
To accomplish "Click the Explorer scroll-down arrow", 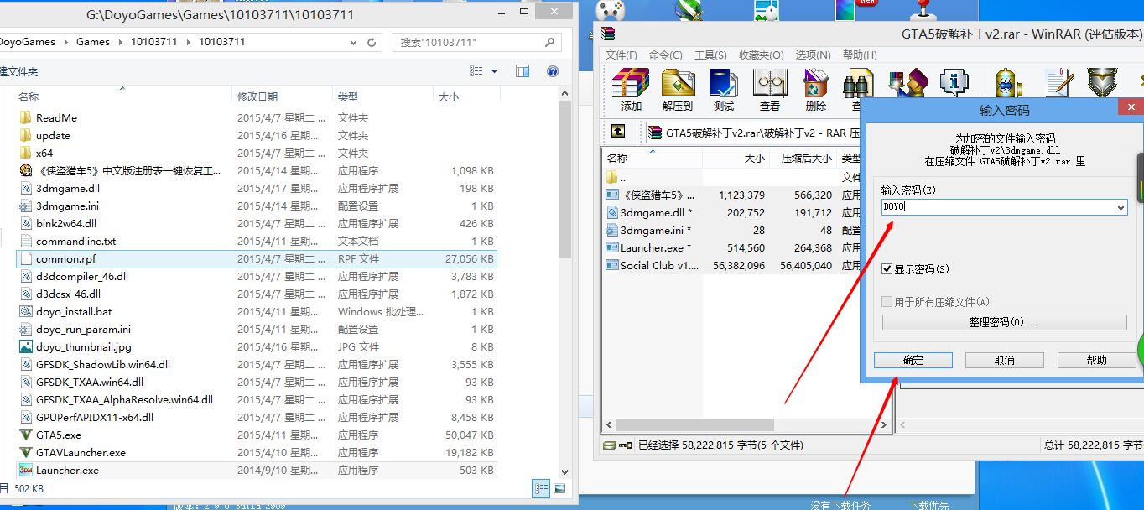I will 564,472.
